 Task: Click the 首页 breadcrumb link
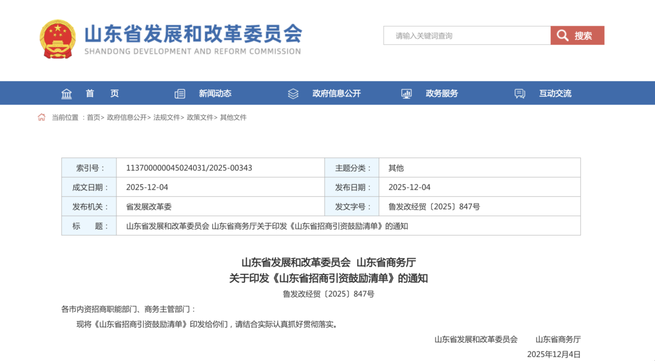[x=93, y=118]
